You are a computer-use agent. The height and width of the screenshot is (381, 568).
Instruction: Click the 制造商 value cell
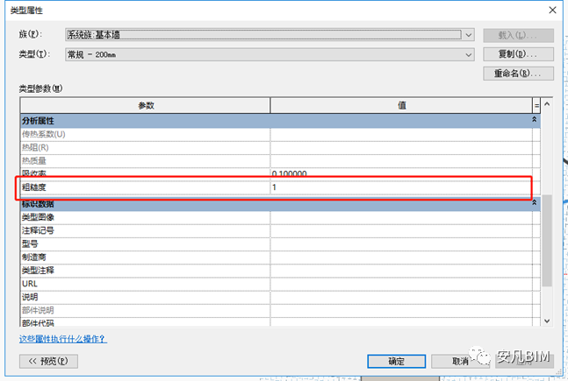coord(400,258)
